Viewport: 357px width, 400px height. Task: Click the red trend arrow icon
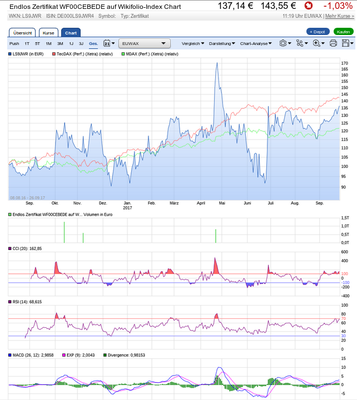pyautogui.click(x=308, y=6)
